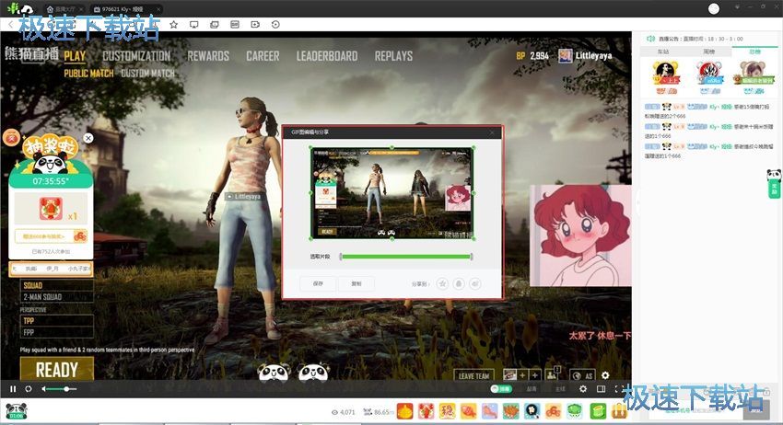Open the replay circular arrow icon
This screenshot has height=425, width=783.
click(x=275, y=25)
